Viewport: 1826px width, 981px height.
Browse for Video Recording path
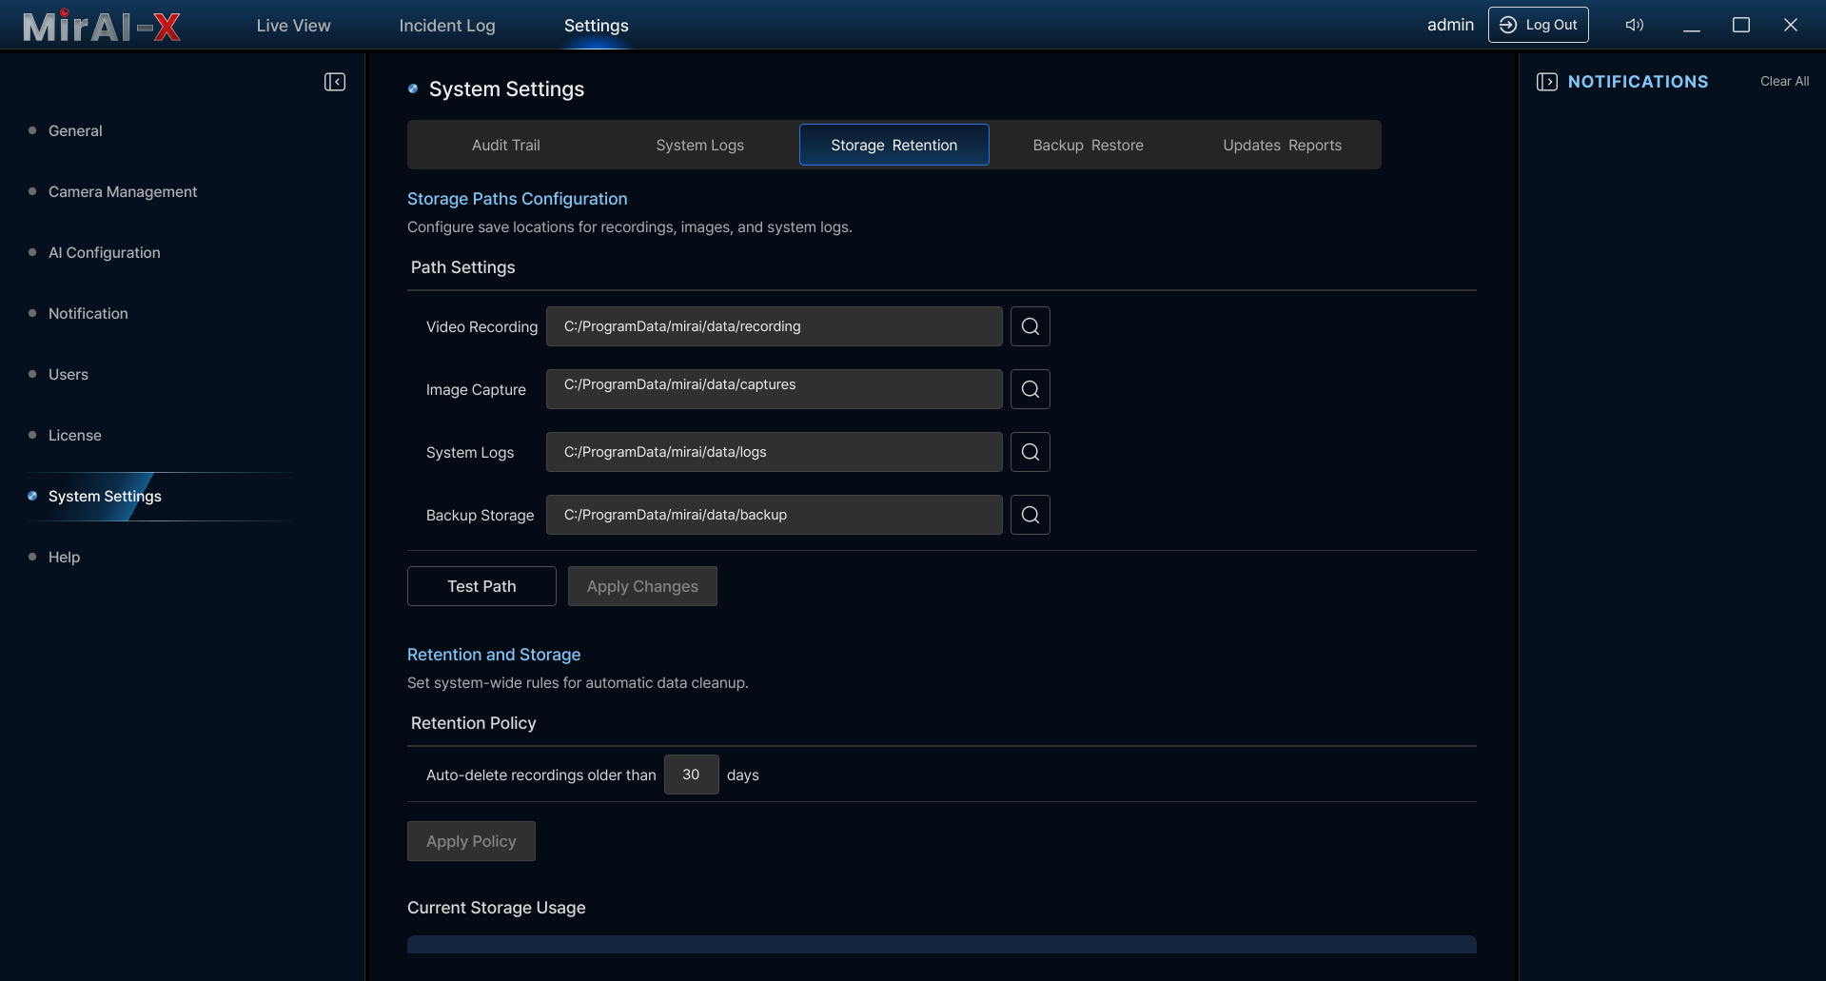tap(1031, 326)
